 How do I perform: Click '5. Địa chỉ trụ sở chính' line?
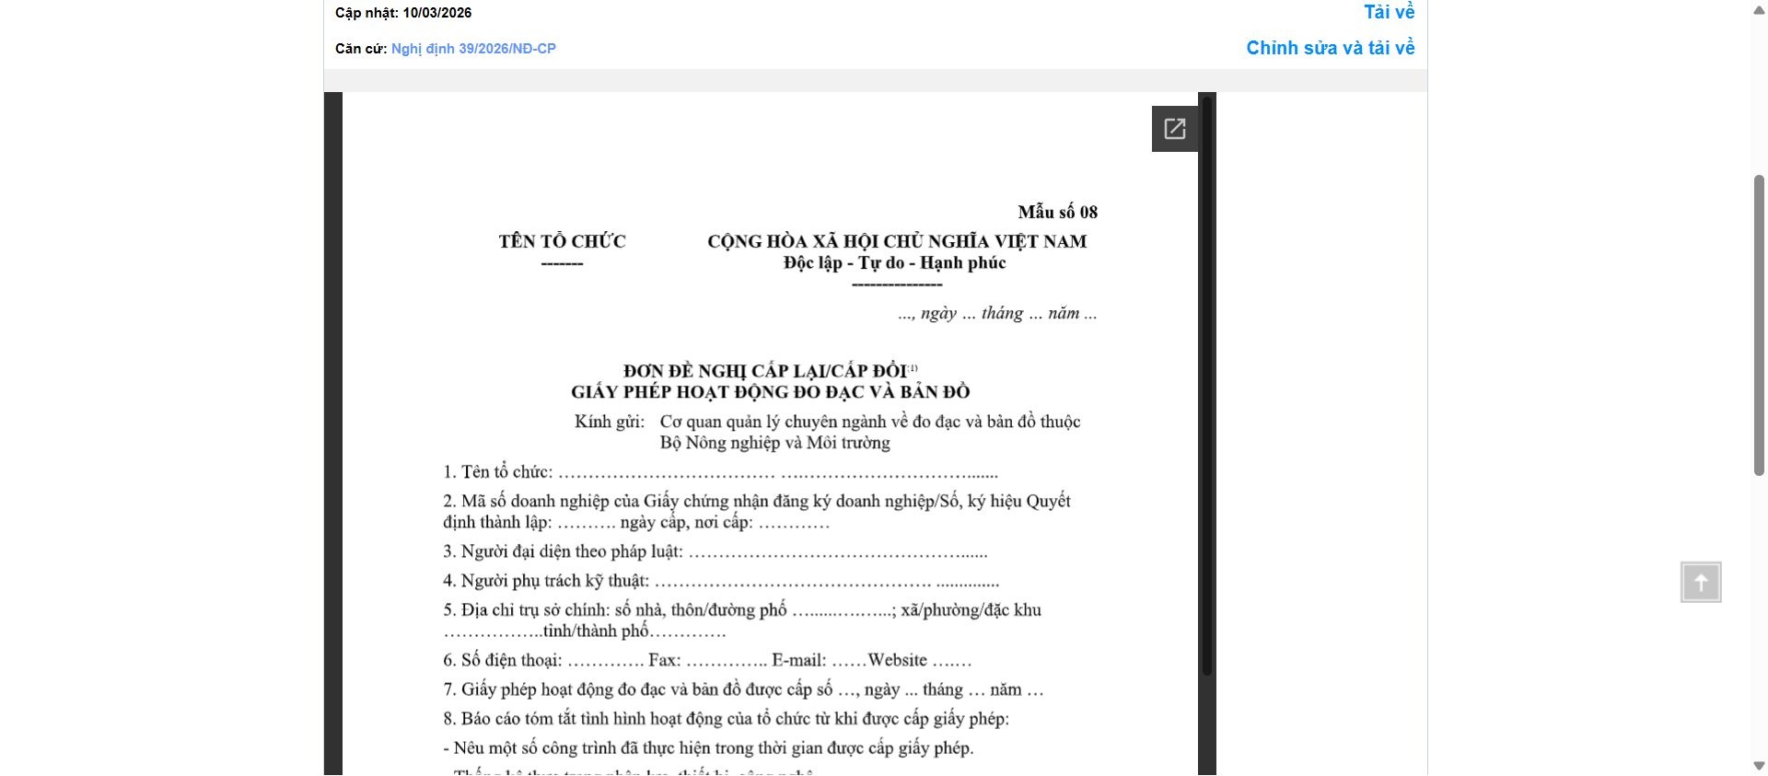742,620
